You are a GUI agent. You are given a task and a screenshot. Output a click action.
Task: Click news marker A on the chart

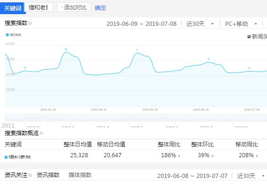point(25,68)
